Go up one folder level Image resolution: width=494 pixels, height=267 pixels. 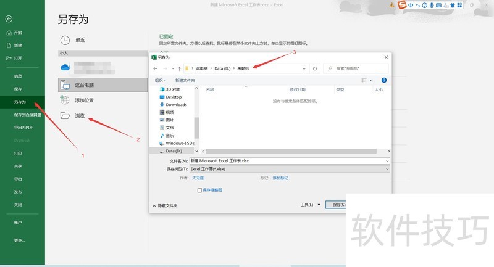[x=179, y=68]
